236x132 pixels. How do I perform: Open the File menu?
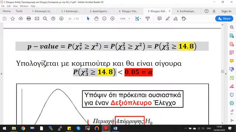[x=3, y=6]
